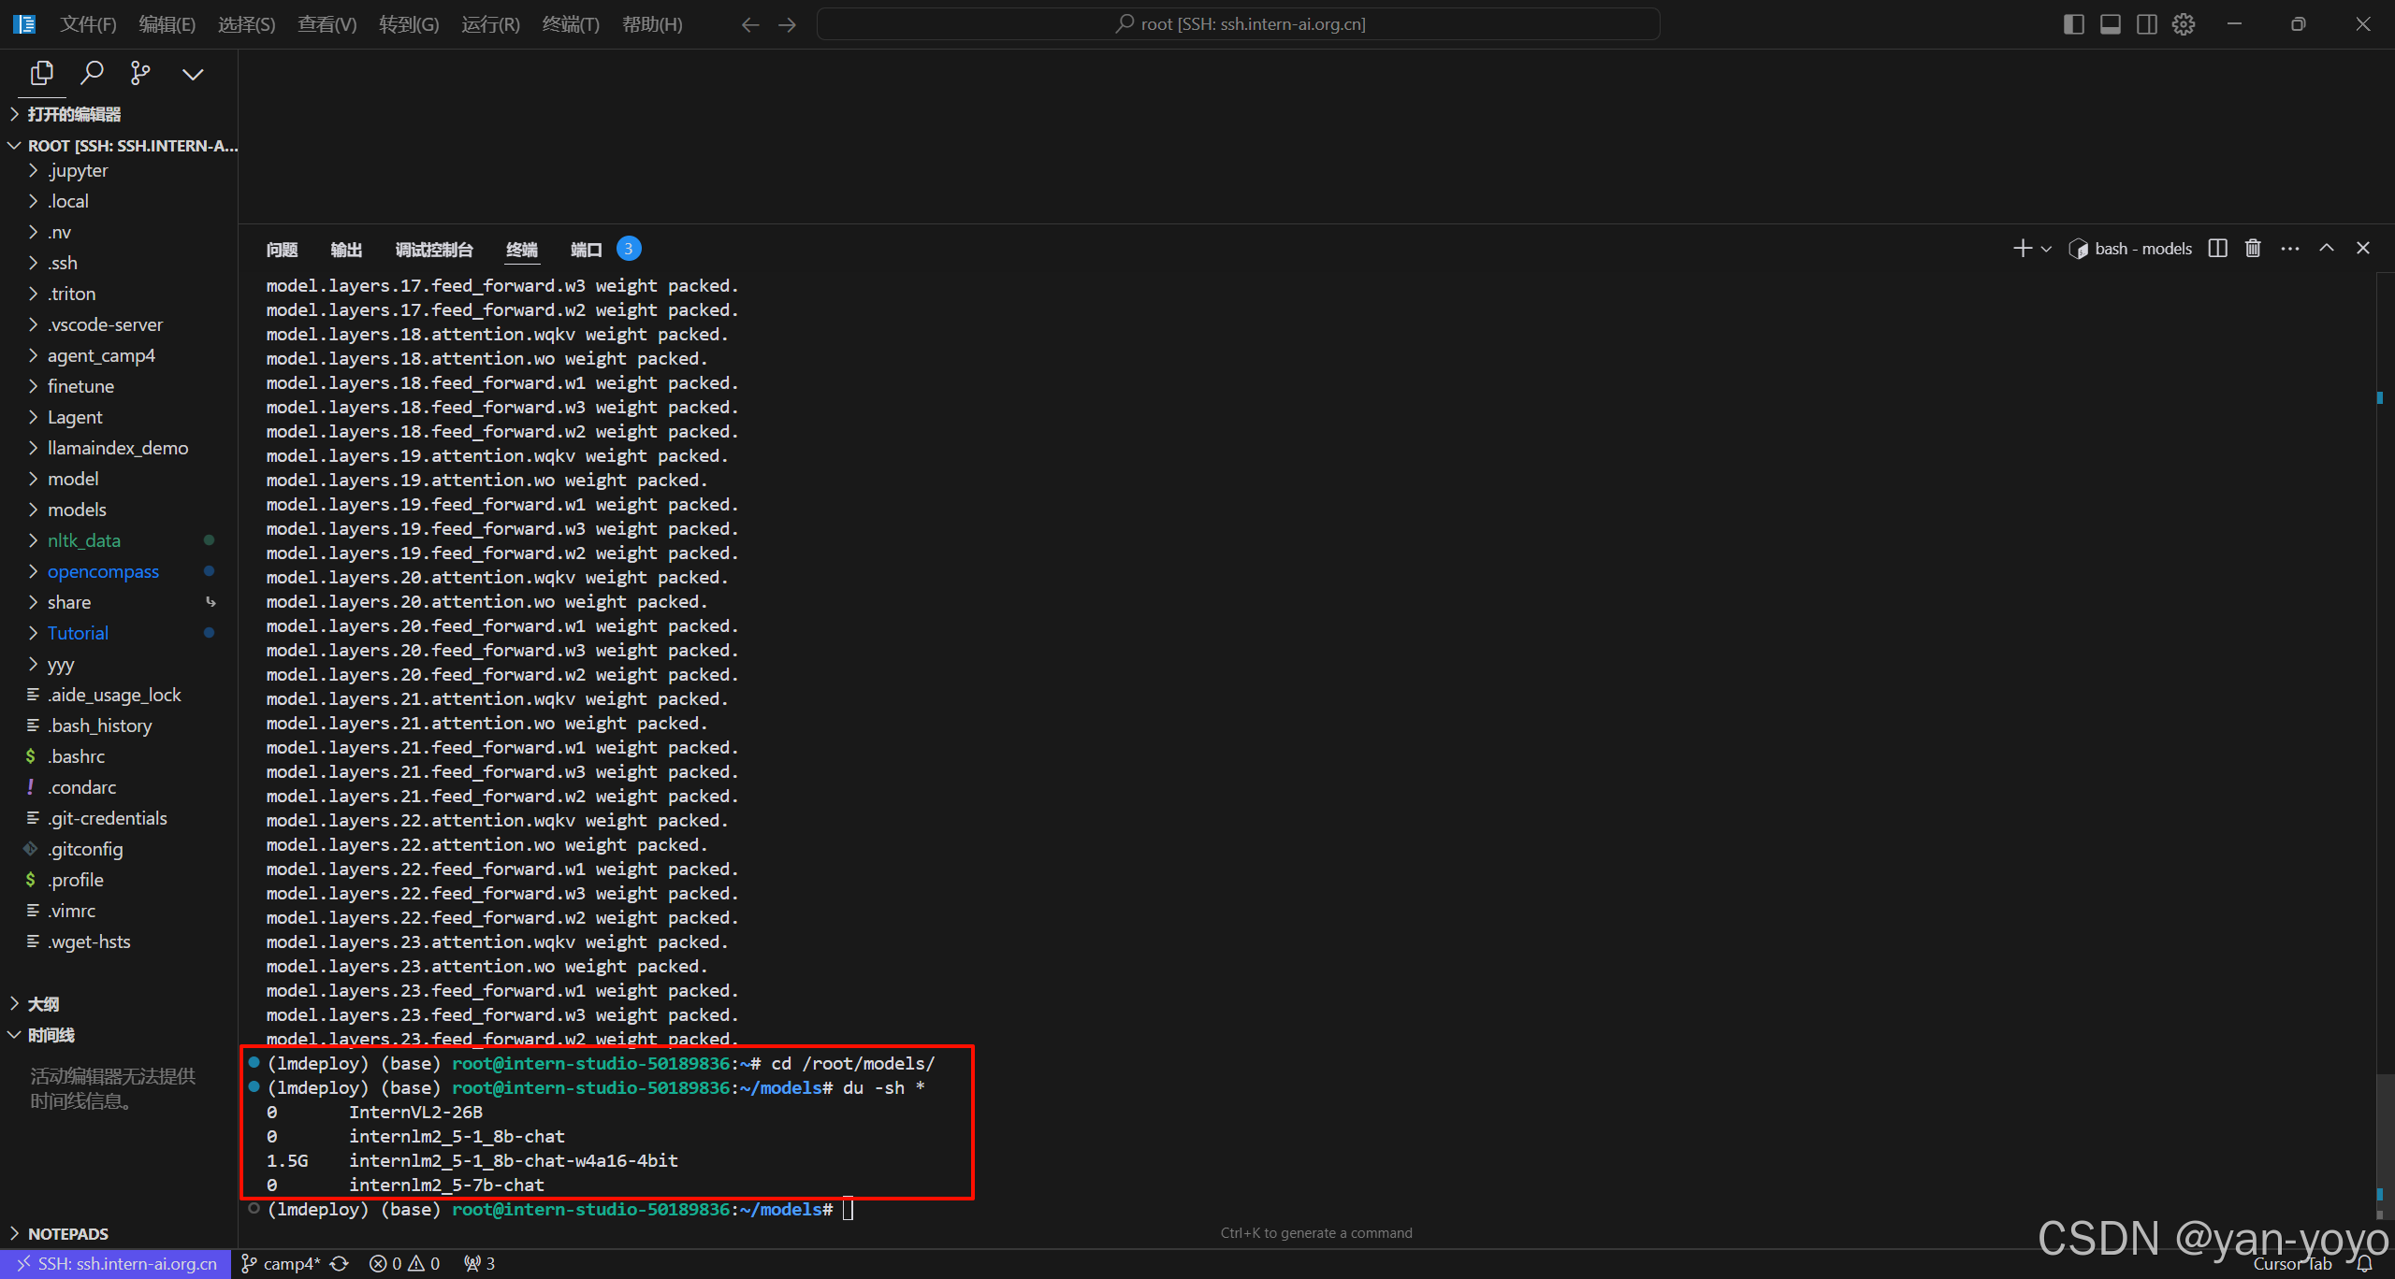Open the 终端(T) menu
Screen dimensions: 2395x1279
(x=572, y=23)
